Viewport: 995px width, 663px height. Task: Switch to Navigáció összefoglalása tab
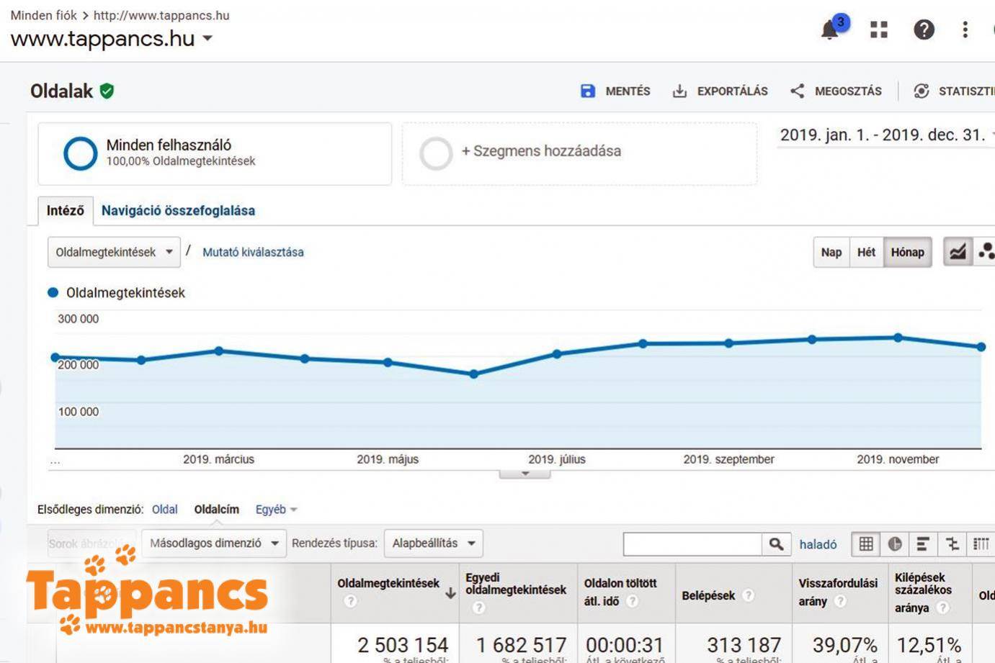[x=178, y=211]
